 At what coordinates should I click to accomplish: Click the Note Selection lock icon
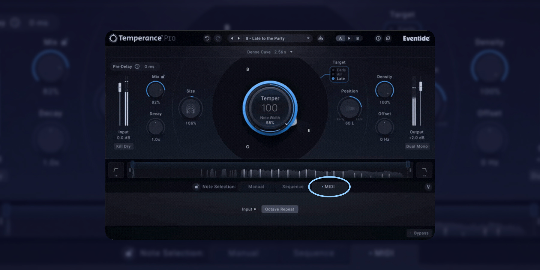[196, 187]
